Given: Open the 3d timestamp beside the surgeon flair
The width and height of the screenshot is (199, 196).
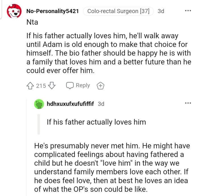Looking at the screenshot, I should [161, 11].
